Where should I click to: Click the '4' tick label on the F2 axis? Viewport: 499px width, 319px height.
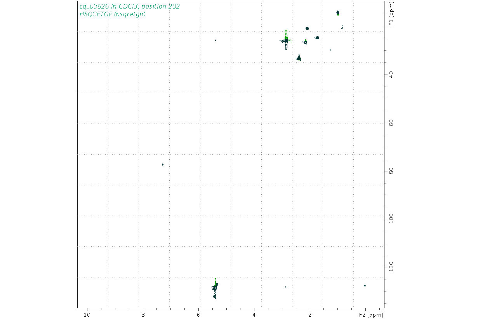(254, 314)
